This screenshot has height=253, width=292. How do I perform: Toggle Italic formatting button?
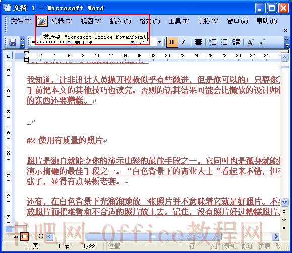click(x=184, y=42)
